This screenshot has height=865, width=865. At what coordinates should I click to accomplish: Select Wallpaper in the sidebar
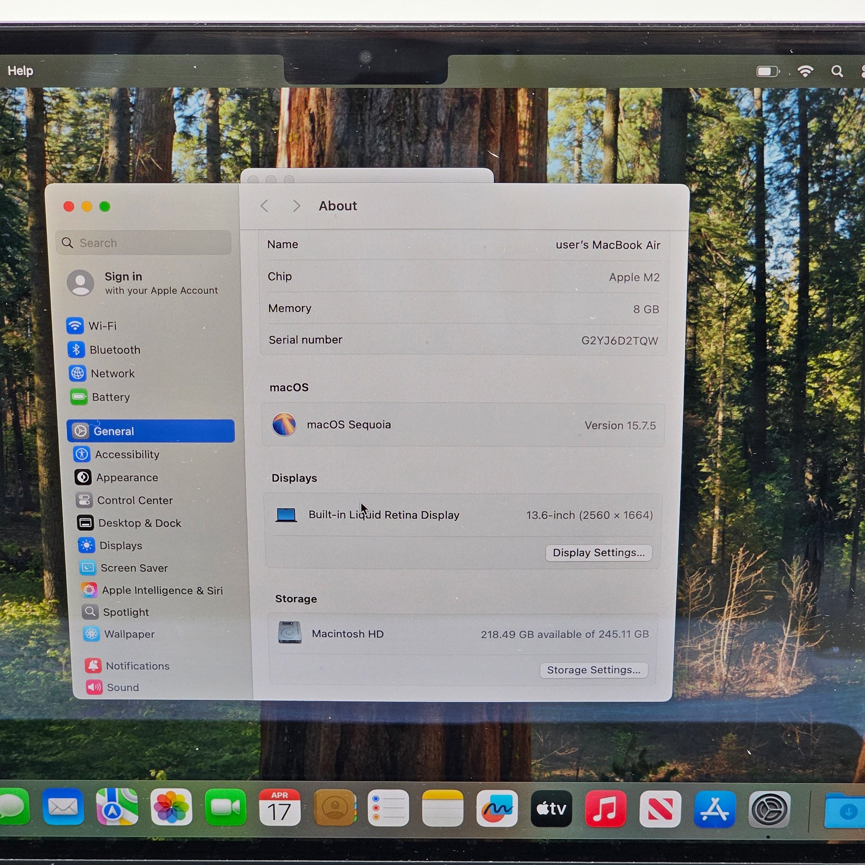point(129,634)
